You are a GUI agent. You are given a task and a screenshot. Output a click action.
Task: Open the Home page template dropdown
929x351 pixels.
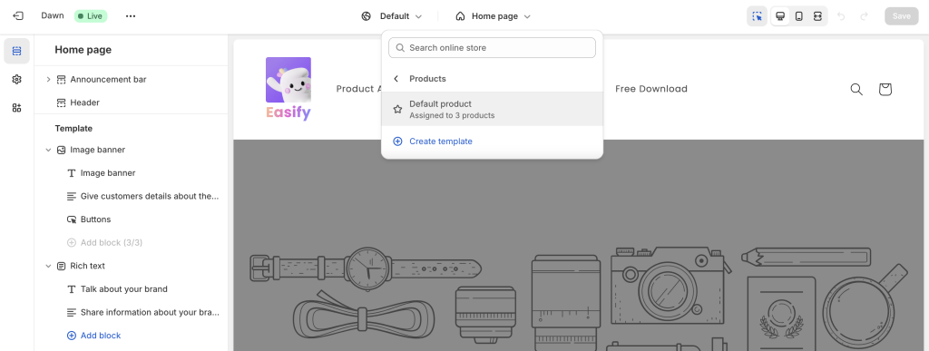(493, 16)
